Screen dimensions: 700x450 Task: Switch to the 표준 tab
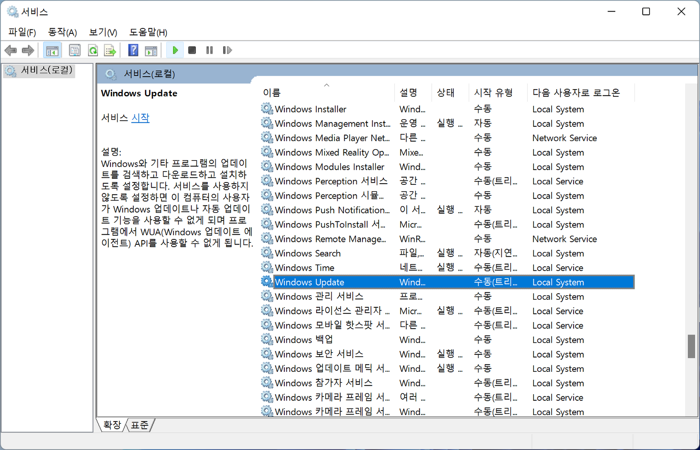click(139, 425)
